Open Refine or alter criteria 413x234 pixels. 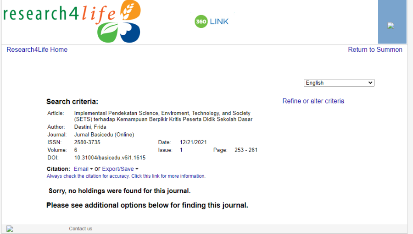313,101
